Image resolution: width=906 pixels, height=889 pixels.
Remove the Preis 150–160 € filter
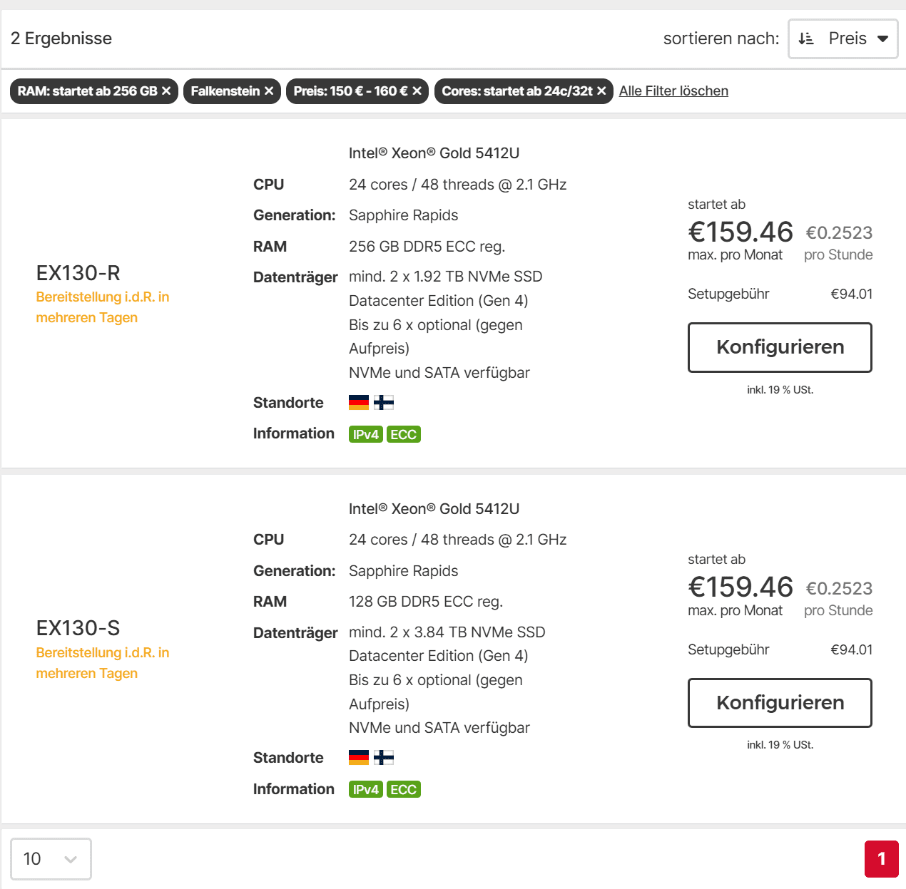click(417, 91)
